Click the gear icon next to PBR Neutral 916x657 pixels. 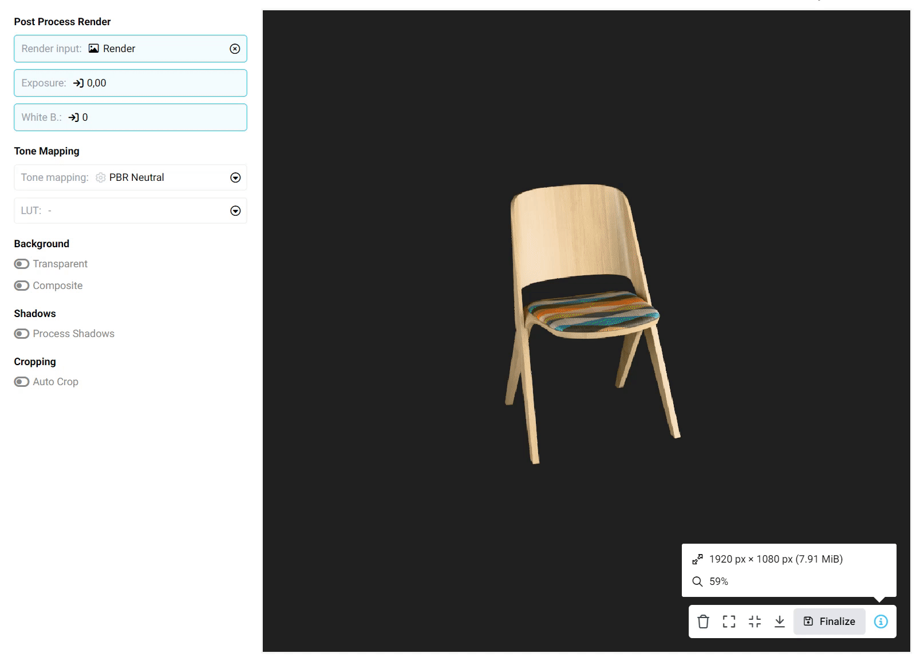(x=101, y=177)
